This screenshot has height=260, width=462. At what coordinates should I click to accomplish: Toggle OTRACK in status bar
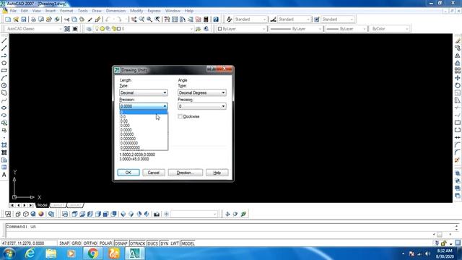138,243
